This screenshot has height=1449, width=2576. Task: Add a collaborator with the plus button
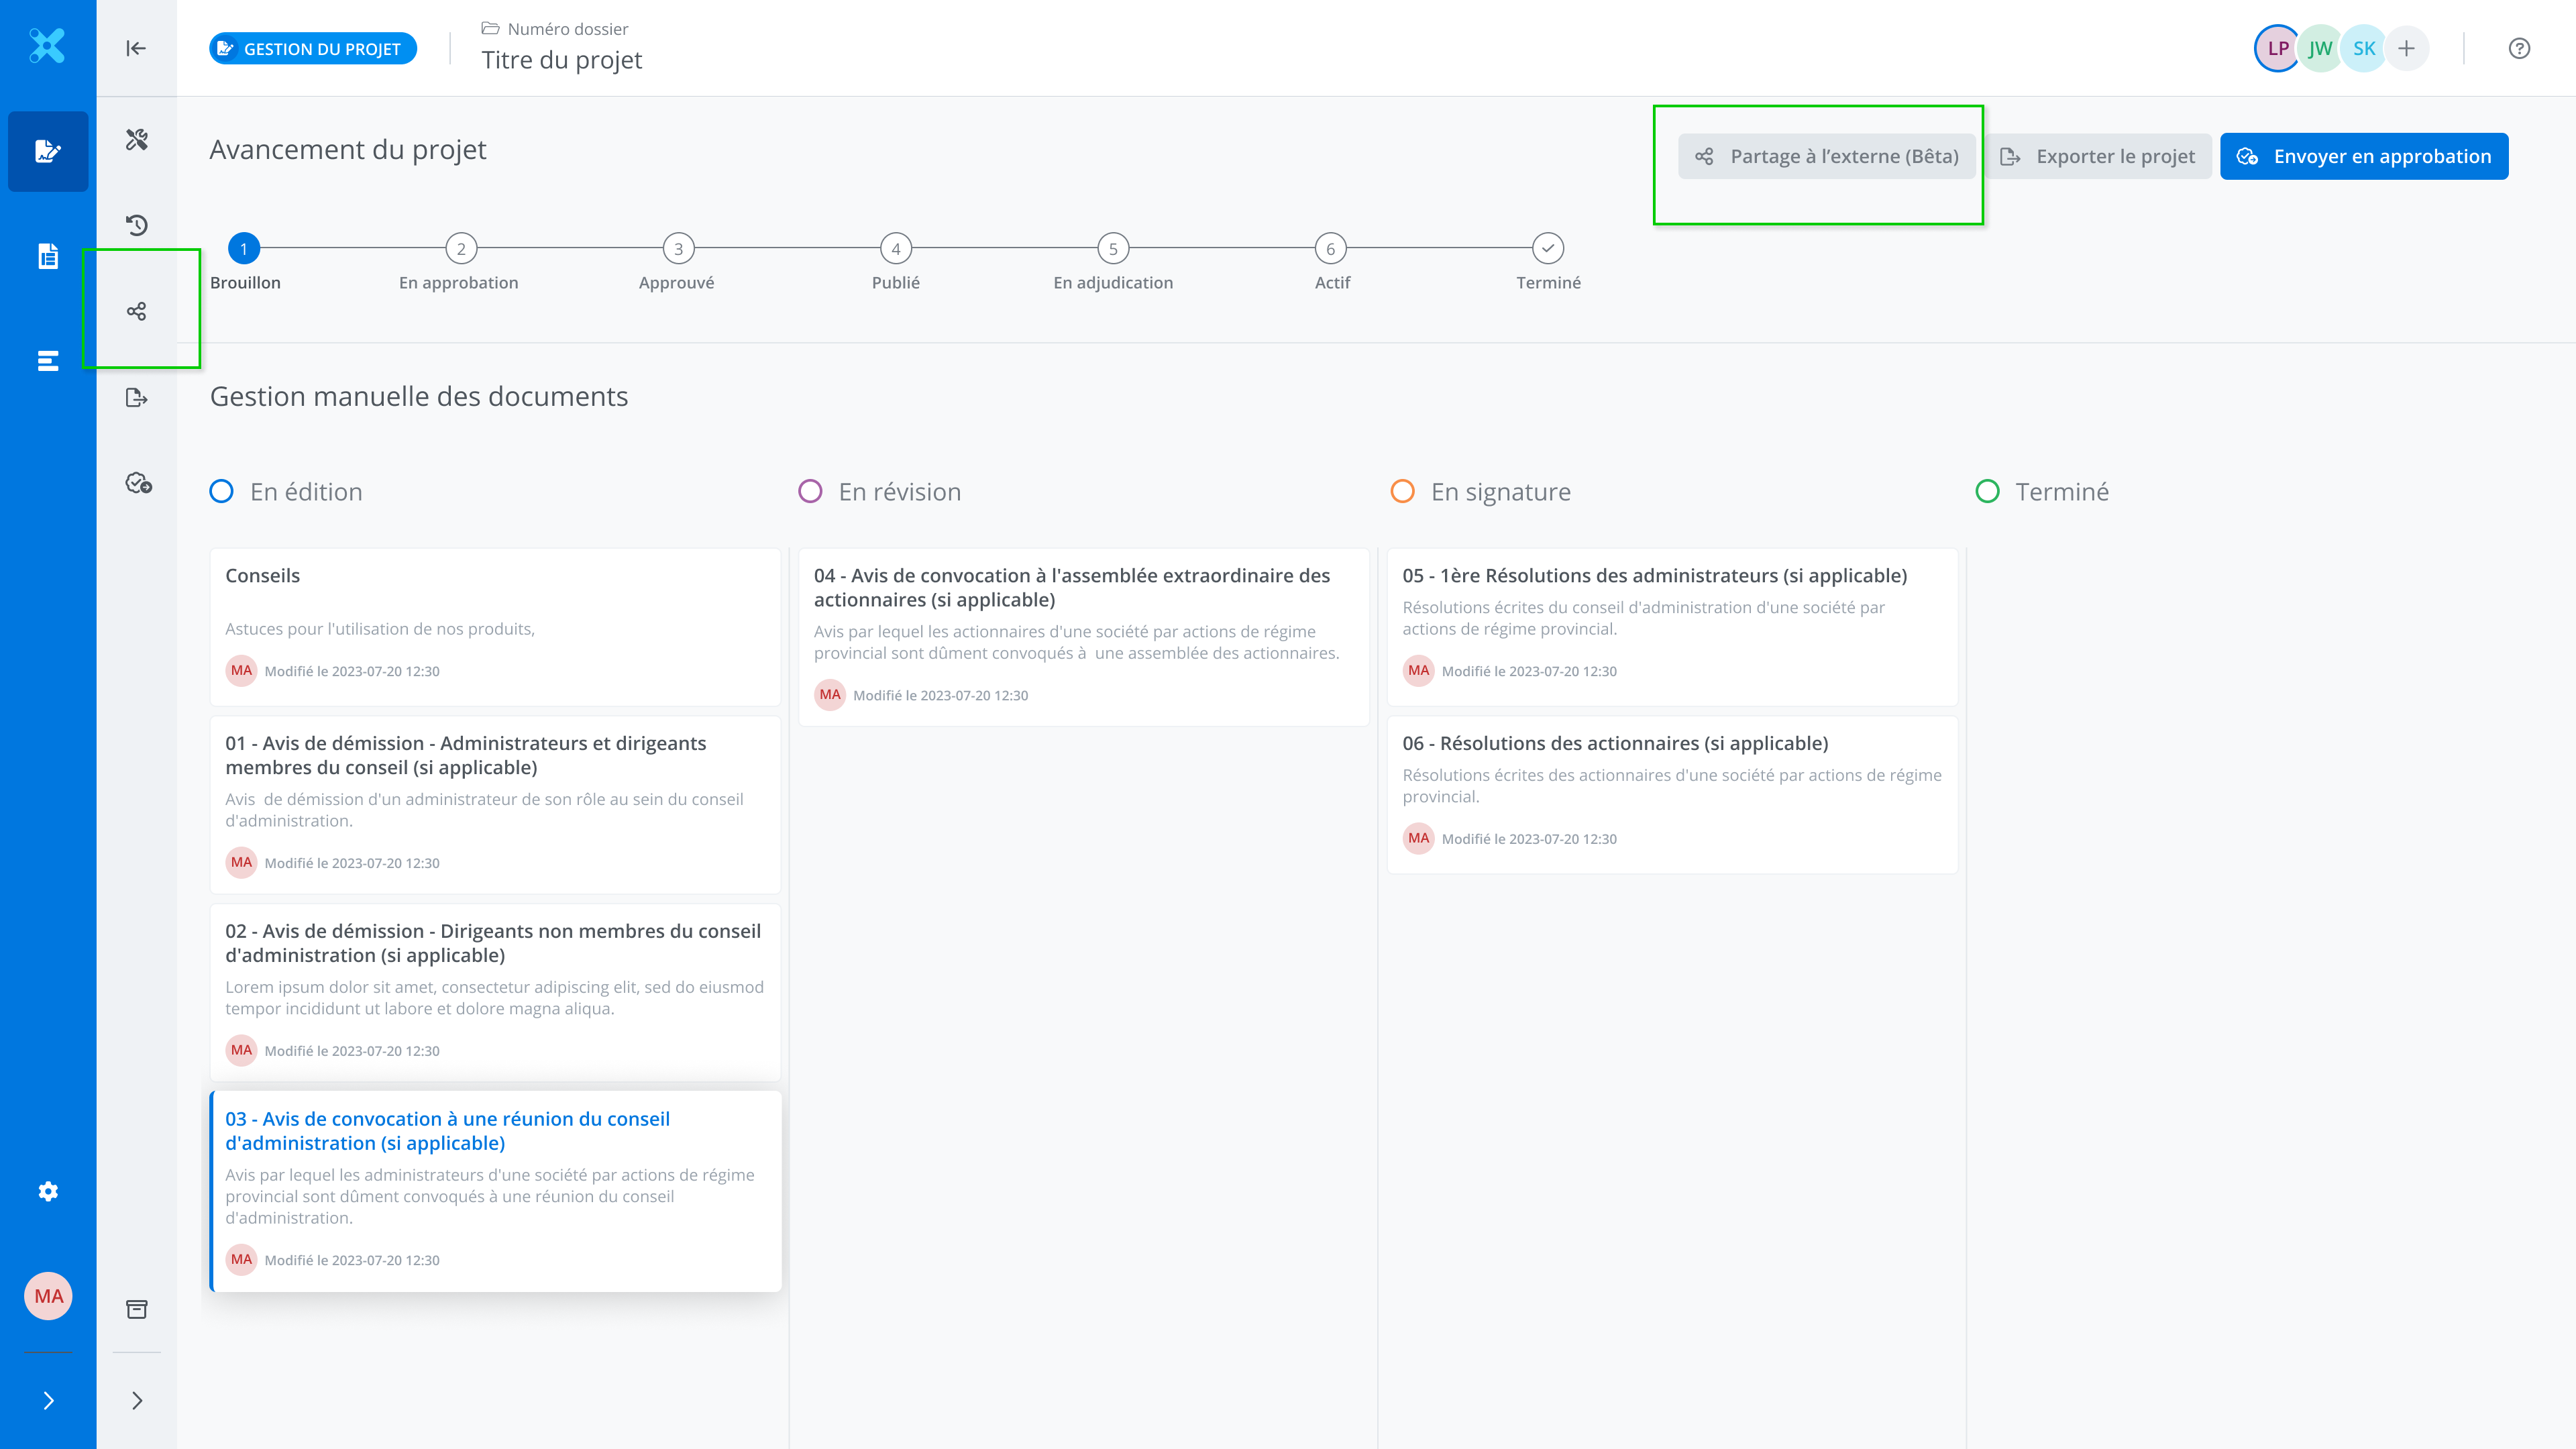(x=2406, y=48)
